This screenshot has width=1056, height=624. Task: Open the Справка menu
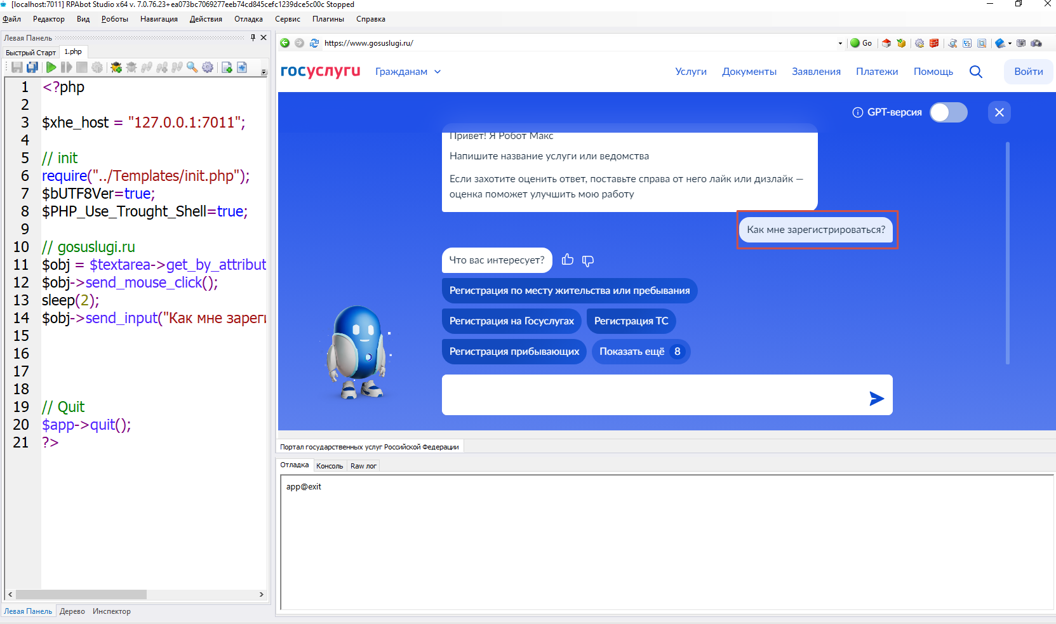pos(371,19)
